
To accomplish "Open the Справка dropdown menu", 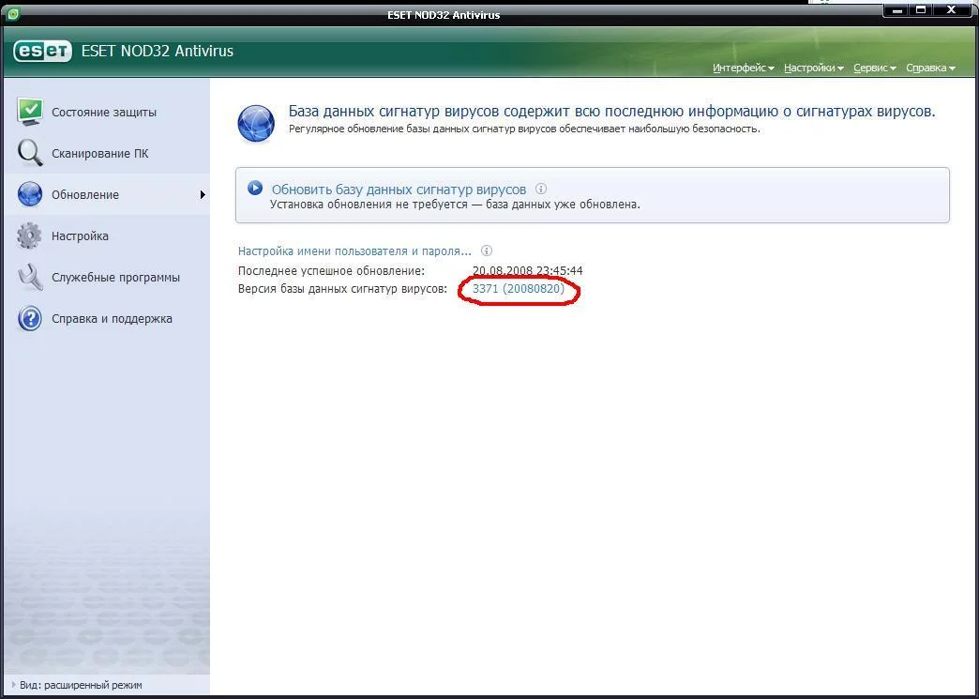I will click(x=931, y=68).
